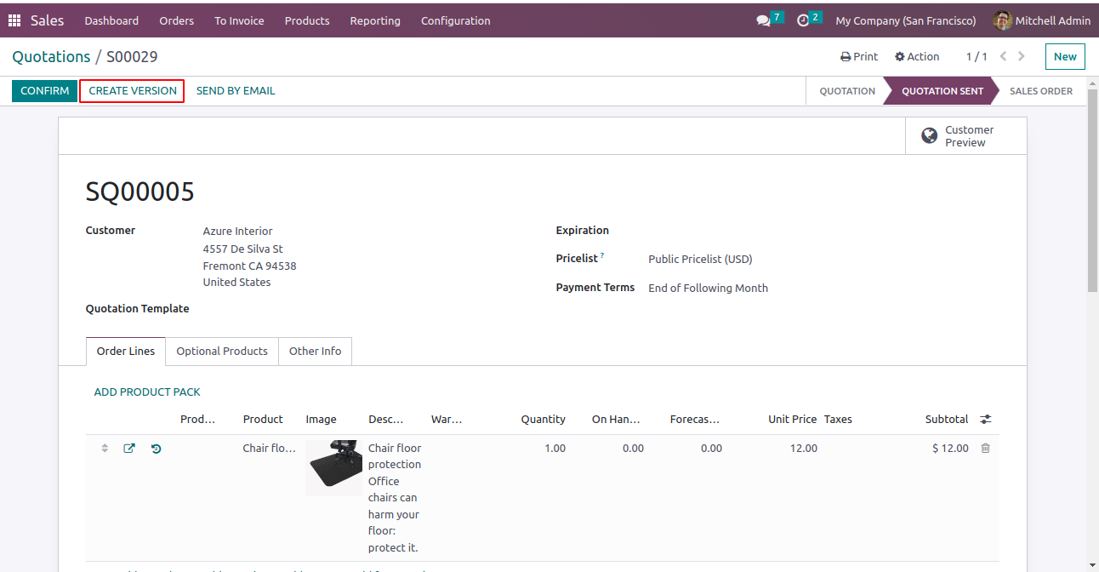Click the New button
The image size is (1099, 572).
pyautogui.click(x=1065, y=56)
